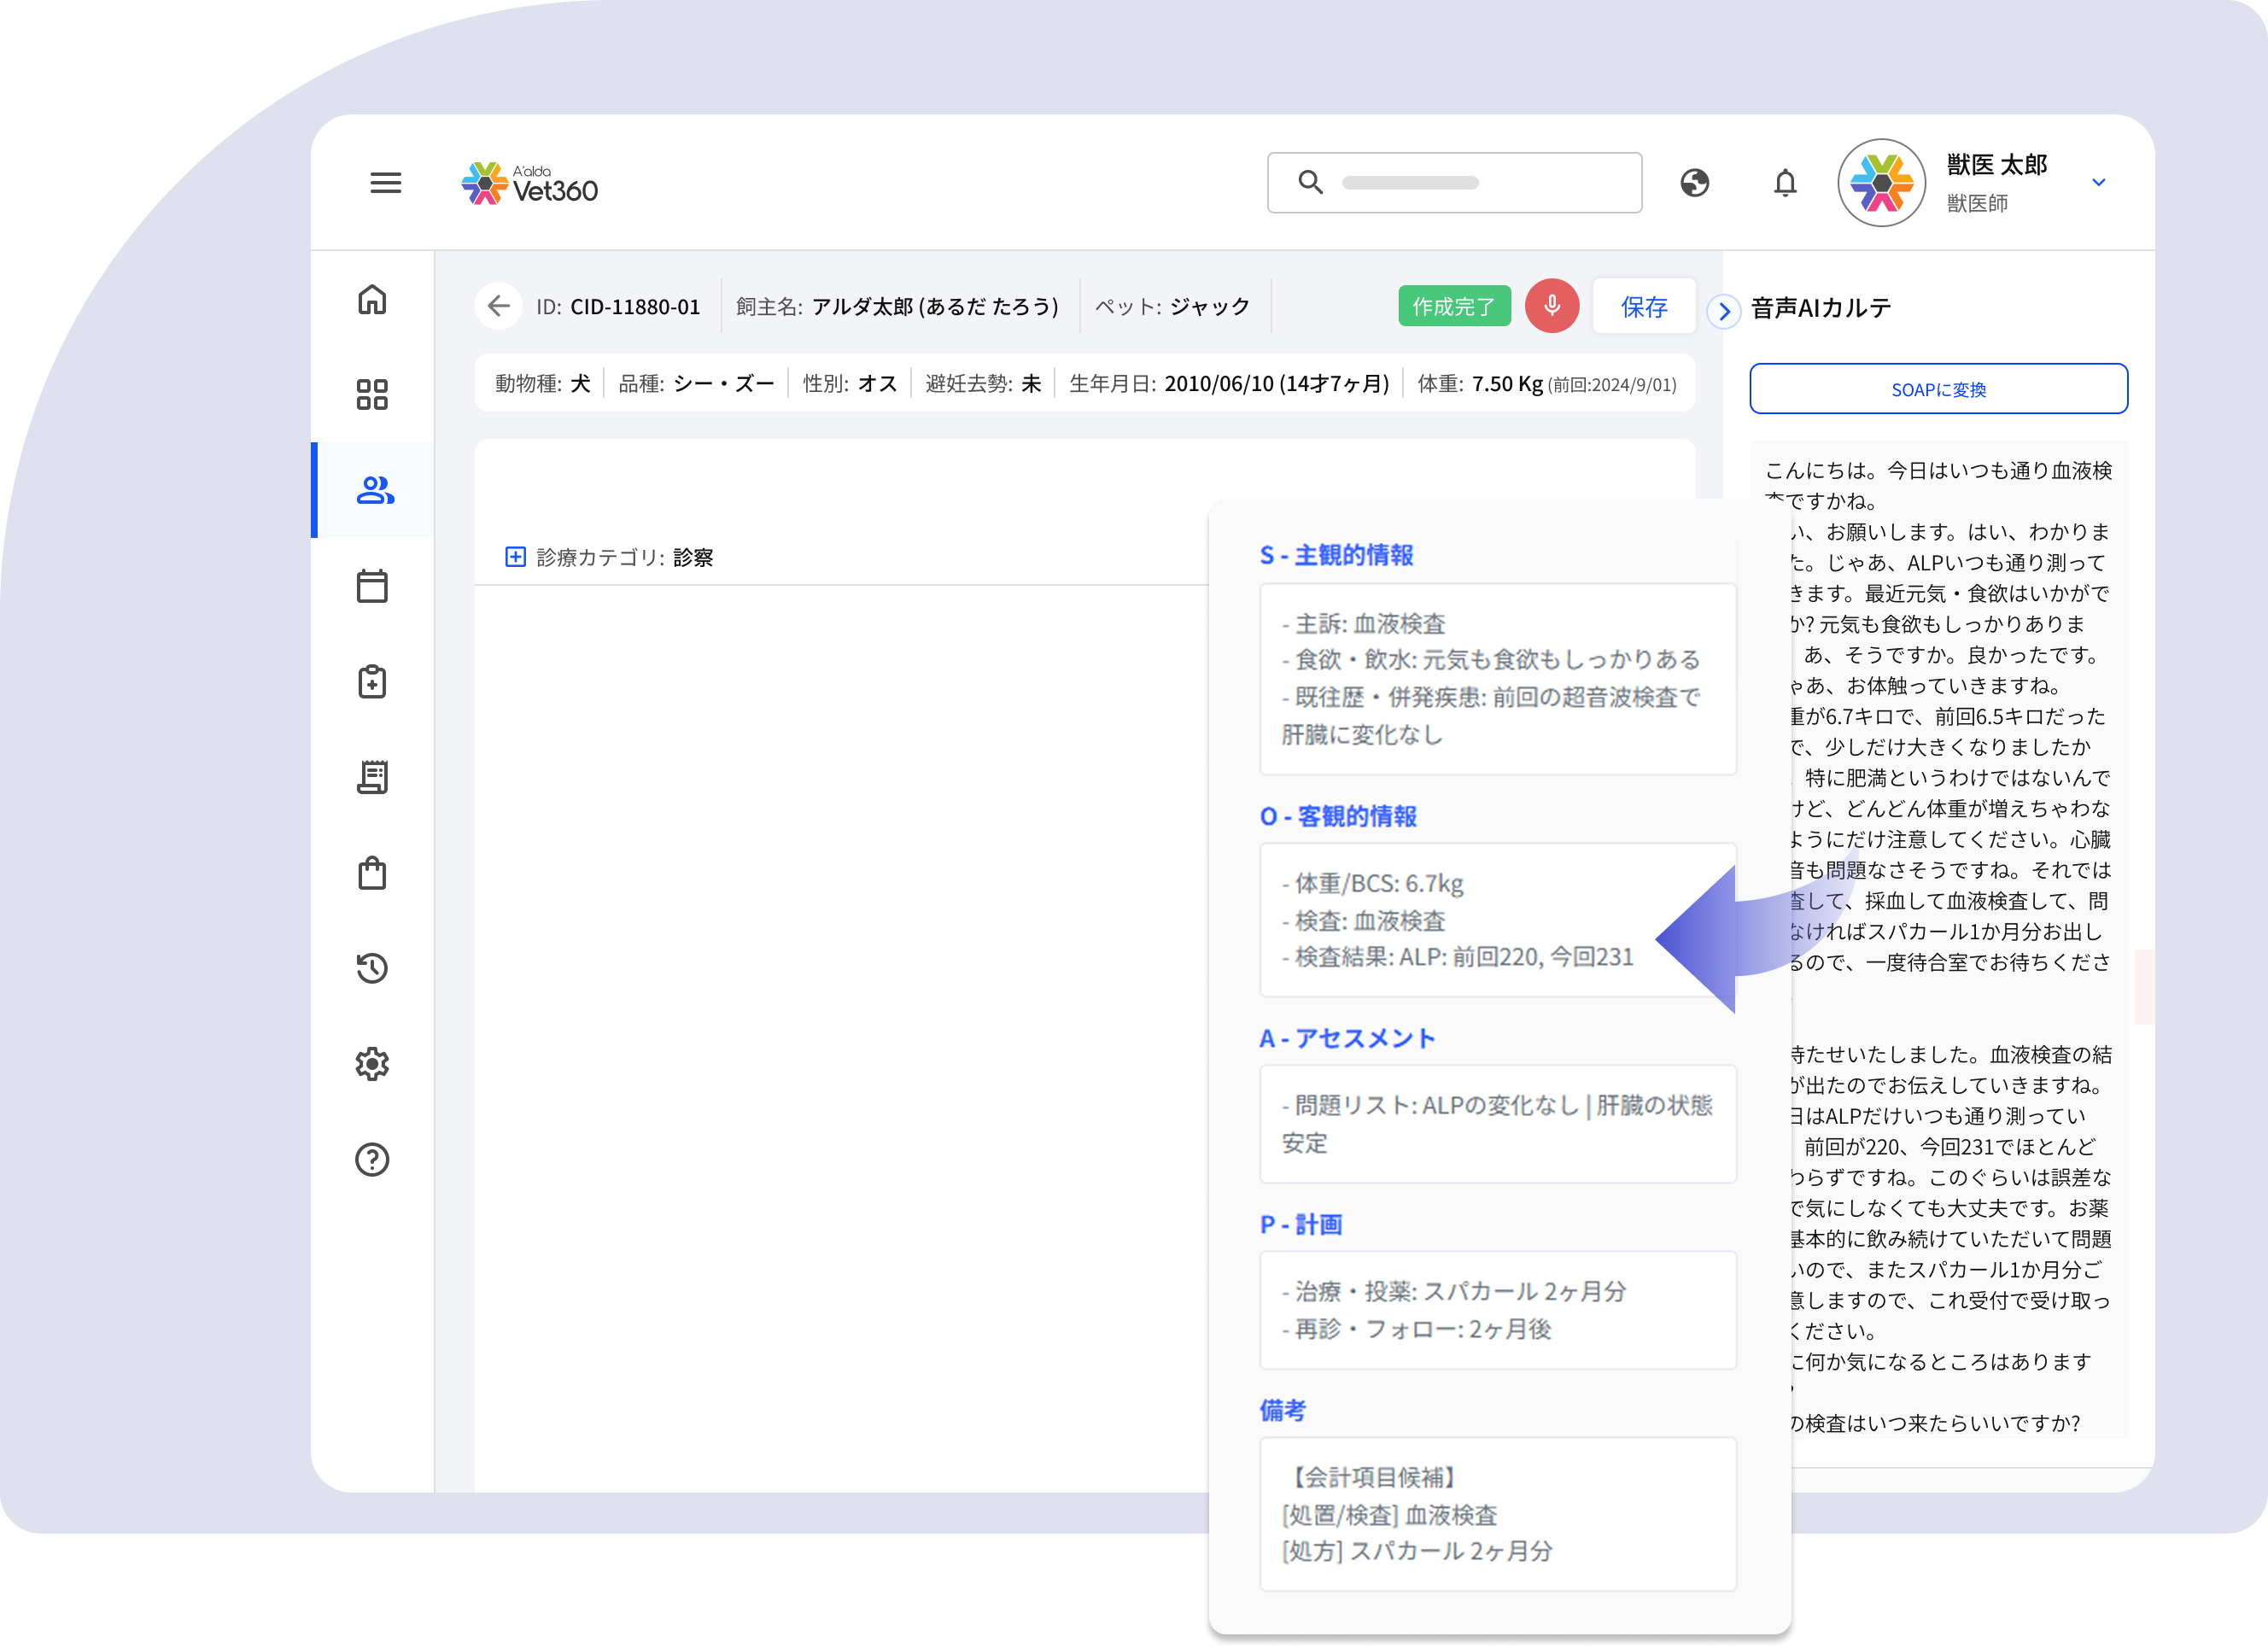Image resolution: width=2268 pixels, height=1648 pixels.
Task: Click the 会計項目候補 notes text box
Action: [1497, 1514]
